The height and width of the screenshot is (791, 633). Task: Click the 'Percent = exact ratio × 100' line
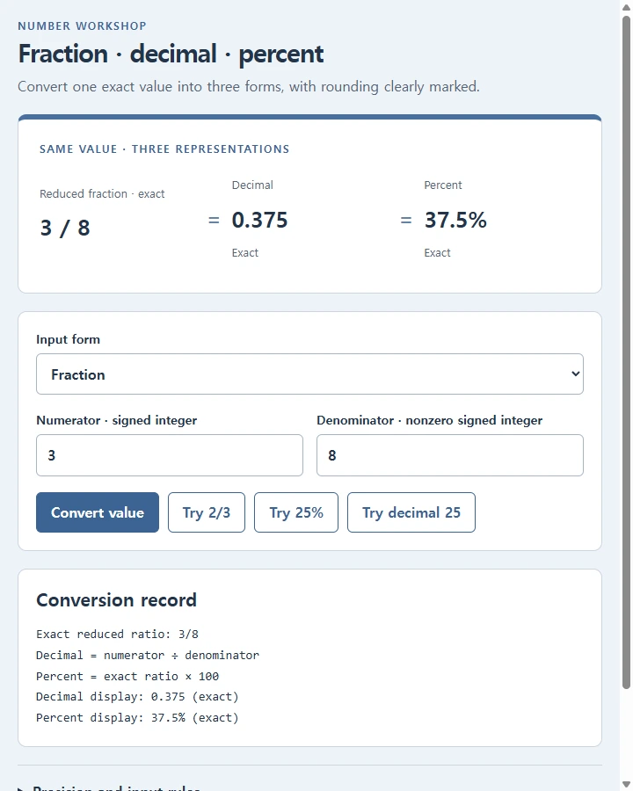click(127, 677)
